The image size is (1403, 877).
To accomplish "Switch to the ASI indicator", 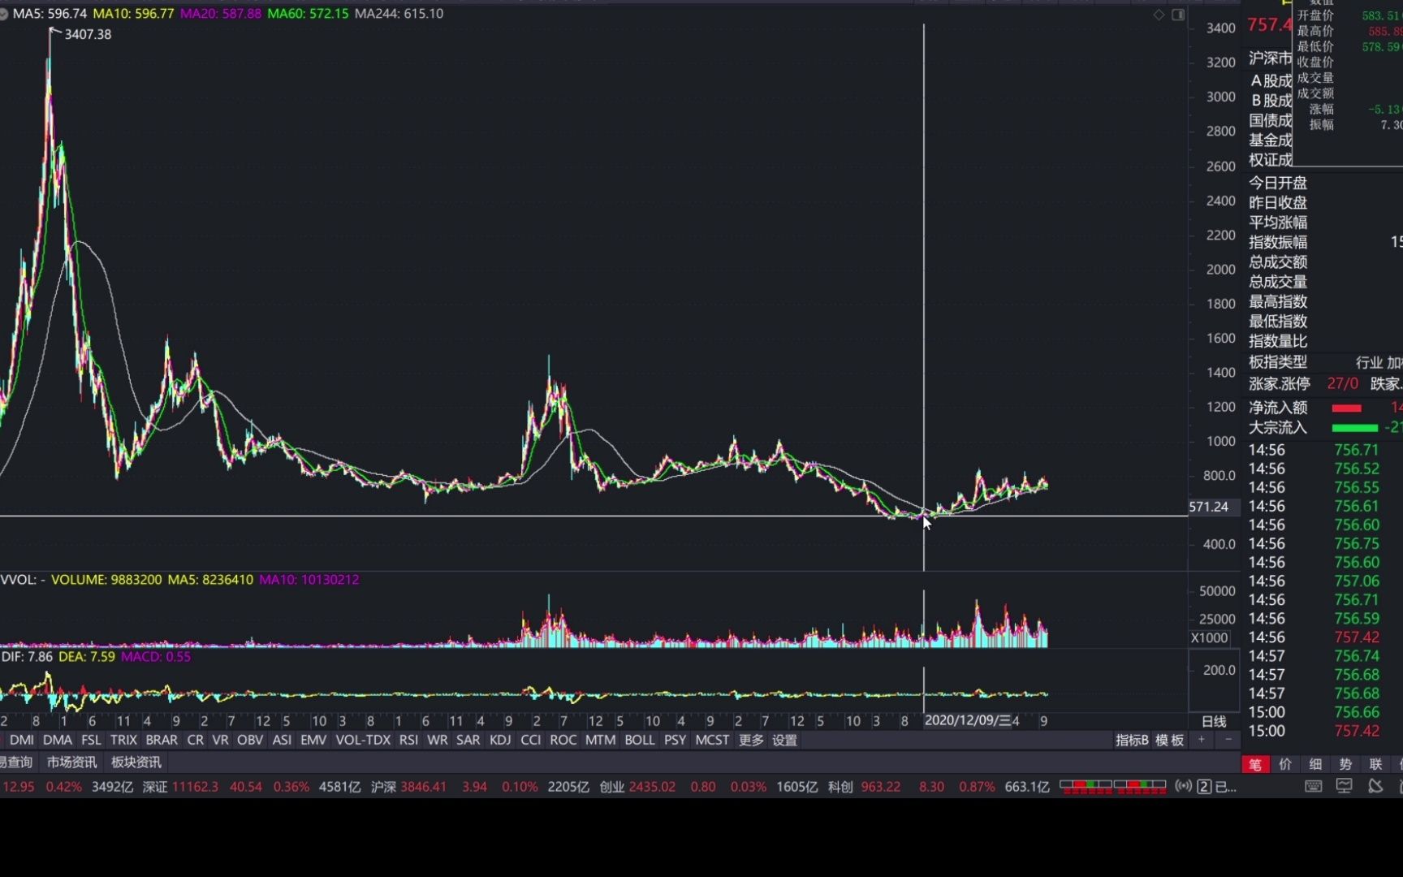I will click(x=282, y=740).
